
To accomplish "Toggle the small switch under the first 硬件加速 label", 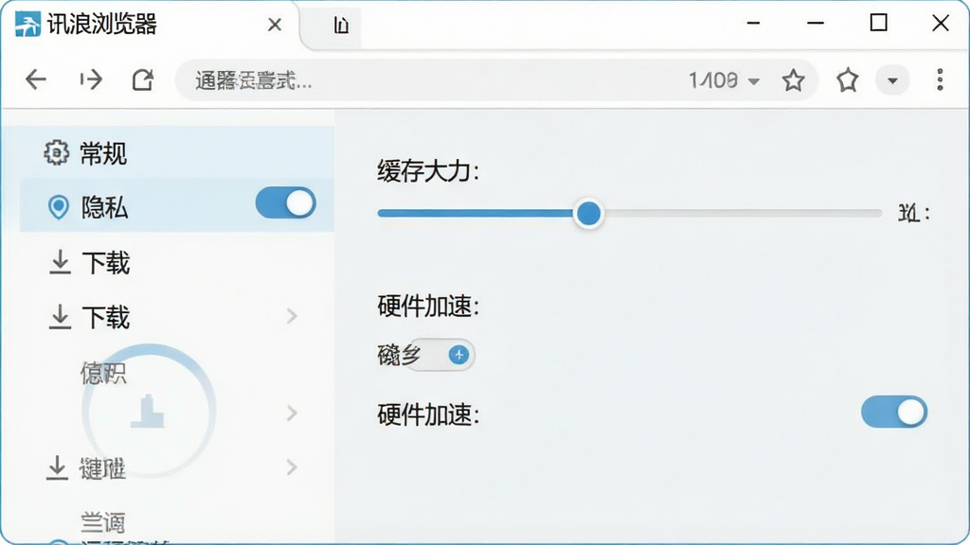I will [x=442, y=355].
